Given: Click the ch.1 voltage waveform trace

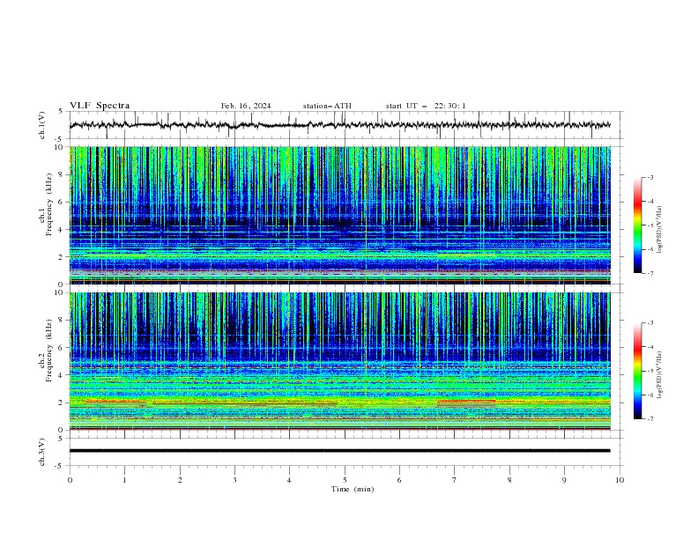Looking at the screenshot, I should tap(339, 125).
